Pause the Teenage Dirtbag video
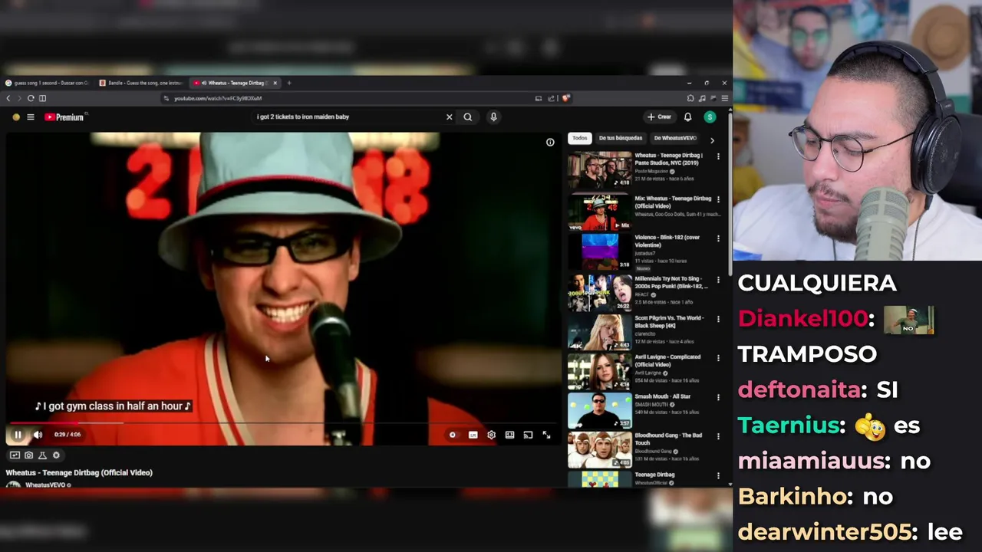The image size is (982, 552). click(18, 435)
